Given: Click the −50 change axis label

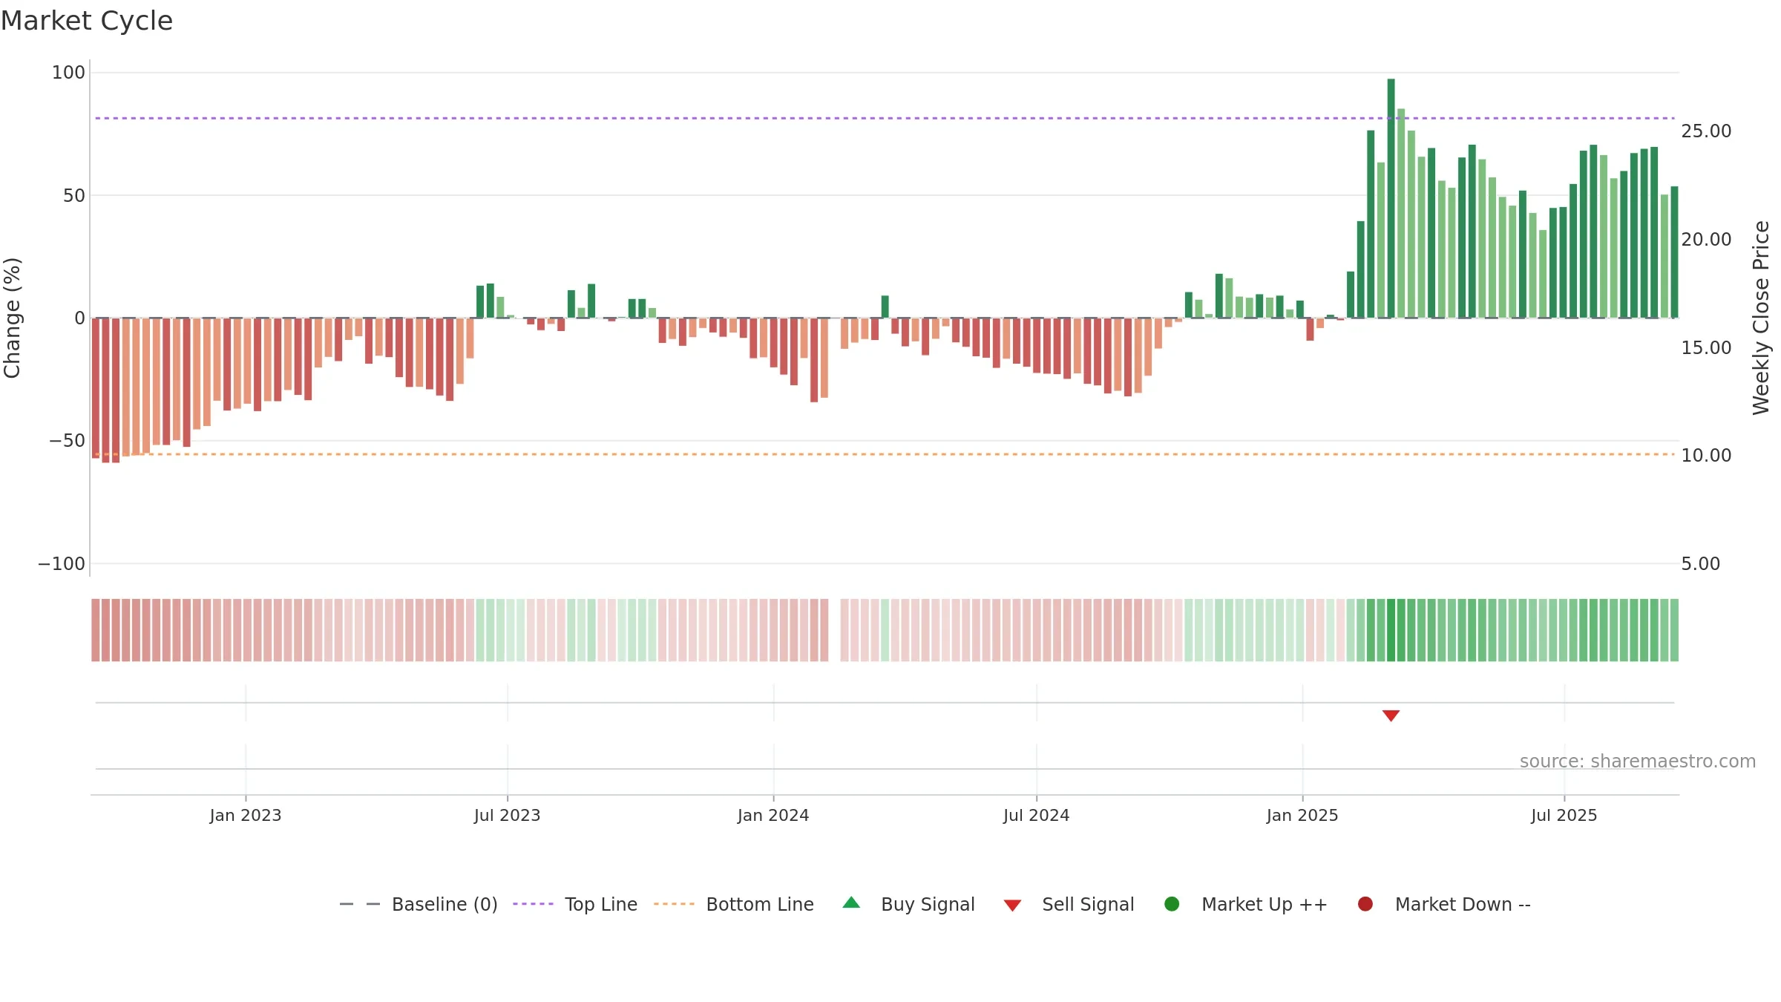Looking at the screenshot, I should click(67, 441).
